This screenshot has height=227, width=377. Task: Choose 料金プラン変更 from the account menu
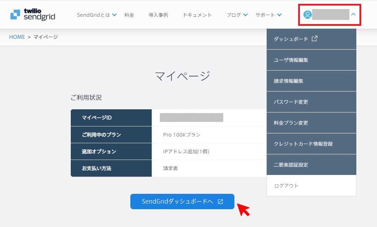click(x=290, y=123)
